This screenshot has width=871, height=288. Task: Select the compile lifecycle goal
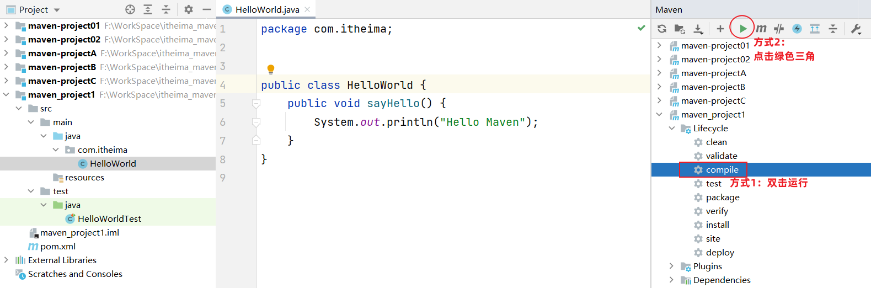coord(722,170)
